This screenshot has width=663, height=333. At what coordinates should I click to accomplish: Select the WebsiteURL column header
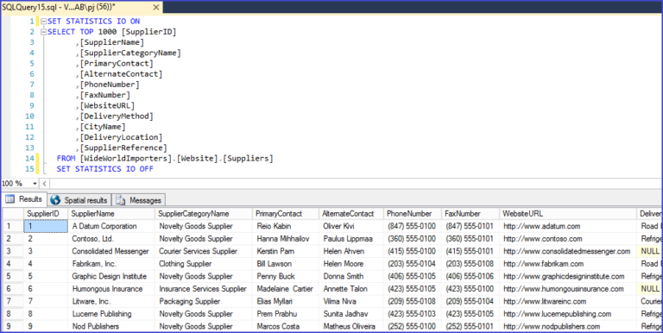[568, 214]
